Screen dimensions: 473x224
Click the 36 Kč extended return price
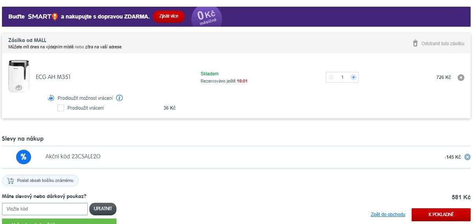click(170, 108)
